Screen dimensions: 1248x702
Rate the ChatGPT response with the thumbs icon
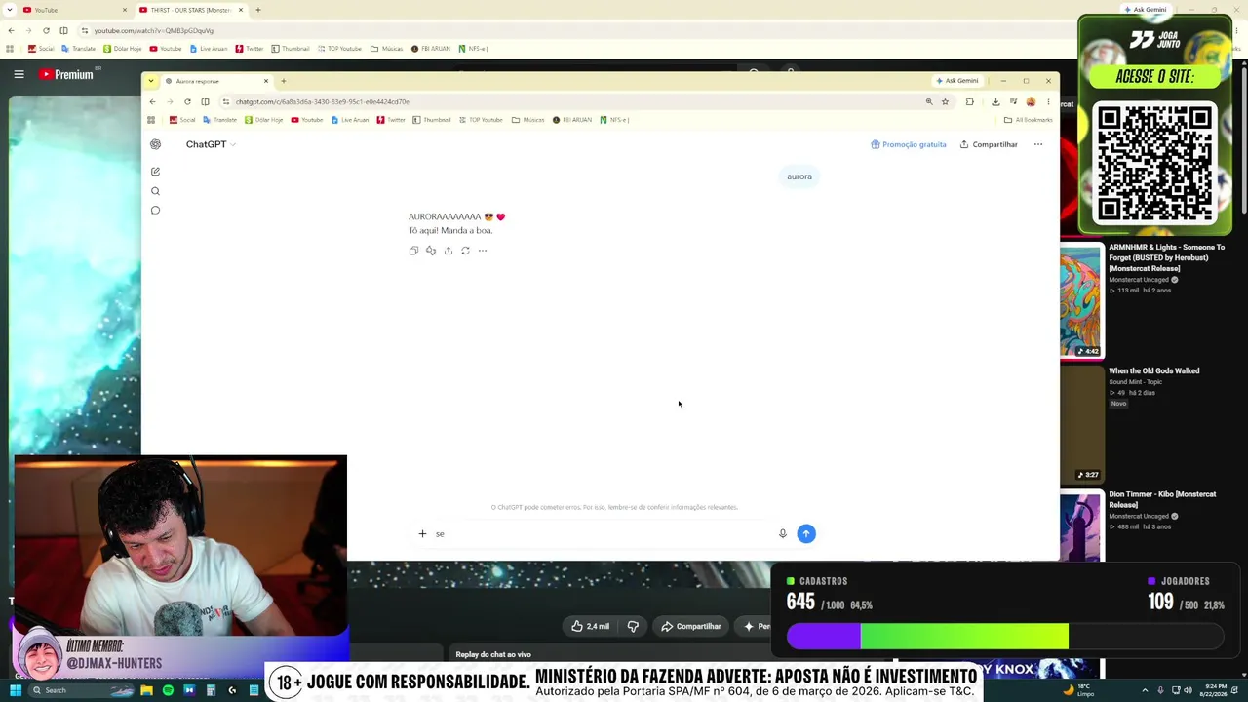click(431, 251)
